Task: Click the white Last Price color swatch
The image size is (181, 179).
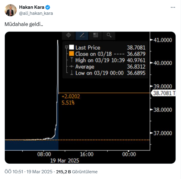Action: coord(71,48)
